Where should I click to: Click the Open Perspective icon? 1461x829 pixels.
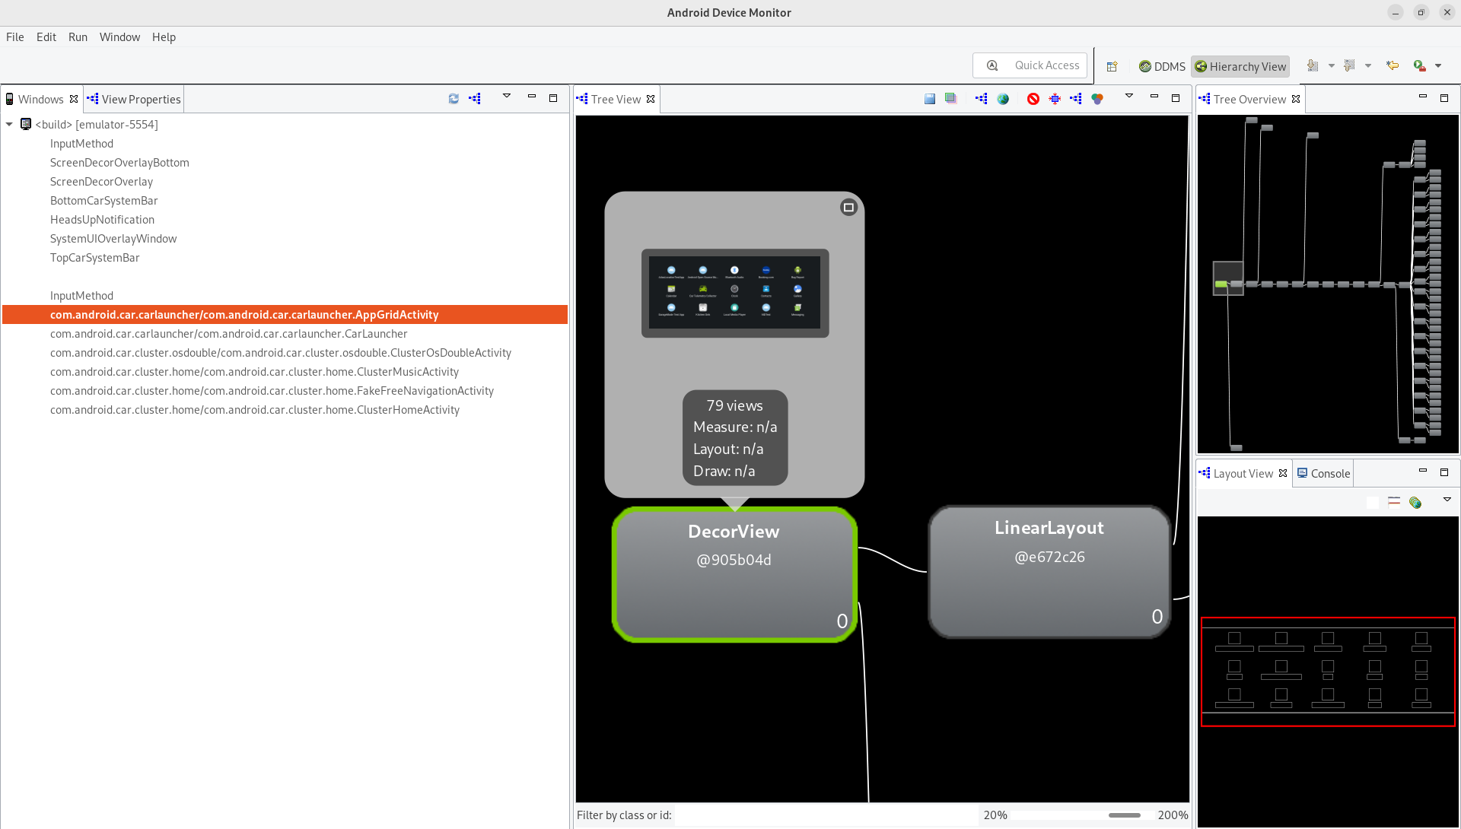[1112, 67]
